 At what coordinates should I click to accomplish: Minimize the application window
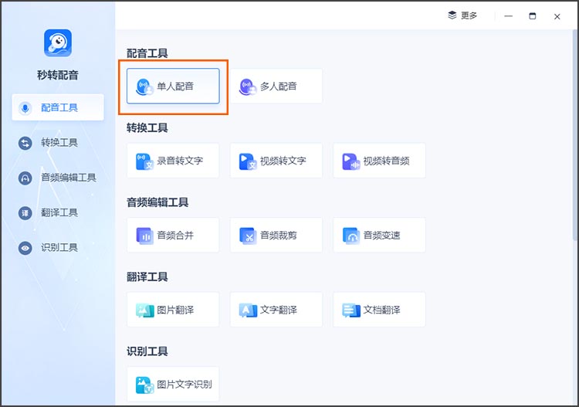point(509,16)
